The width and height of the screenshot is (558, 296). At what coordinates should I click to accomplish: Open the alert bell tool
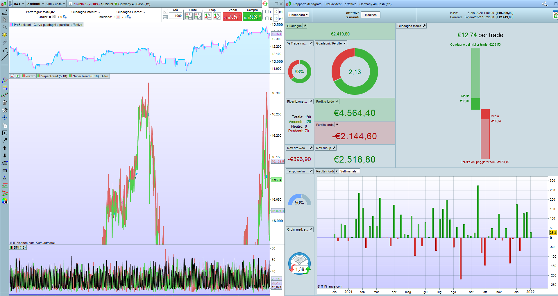point(5,35)
